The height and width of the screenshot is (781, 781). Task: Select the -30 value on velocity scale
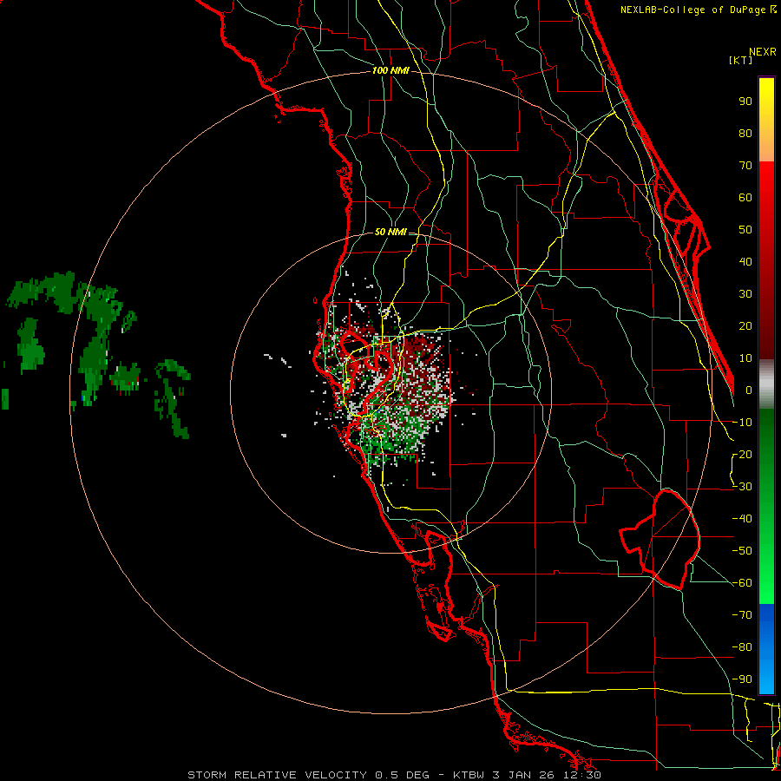742,487
